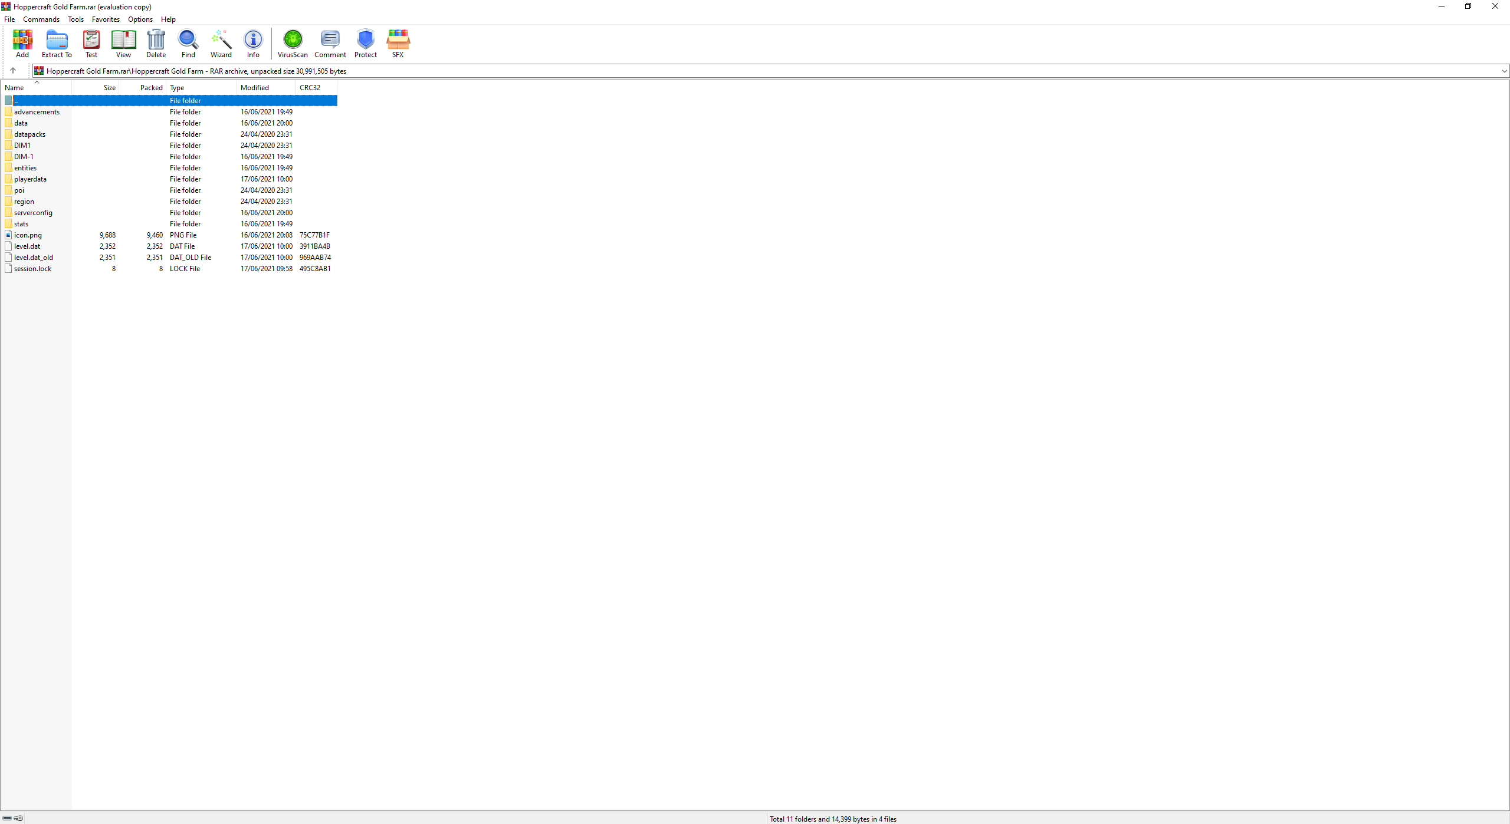Click the archive icon in the address bar

coord(39,71)
